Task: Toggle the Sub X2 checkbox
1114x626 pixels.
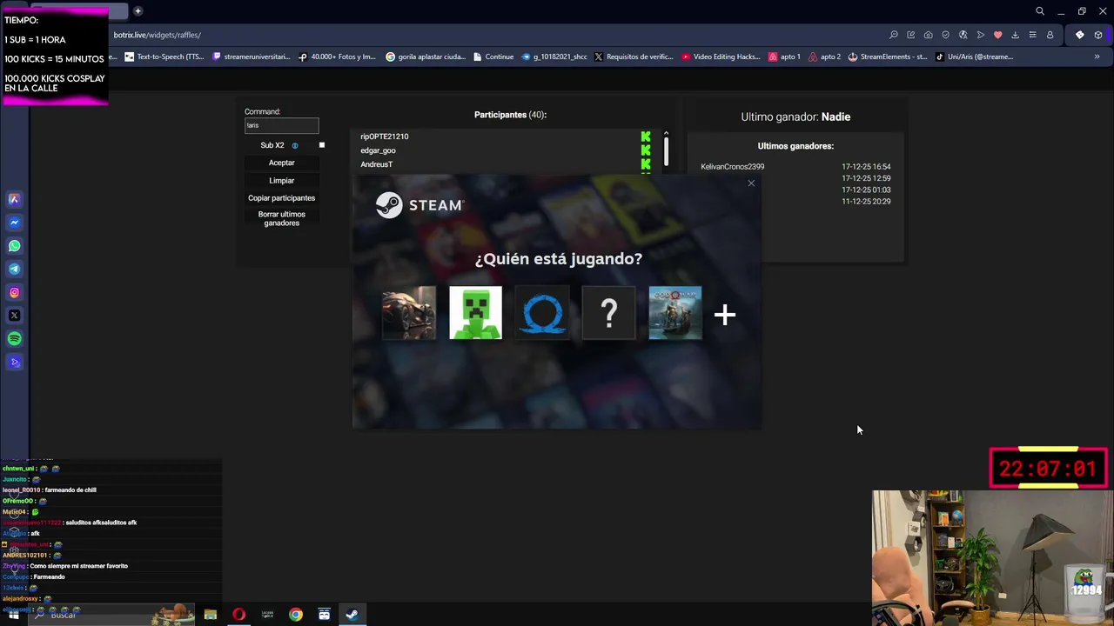Action: [x=322, y=145]
